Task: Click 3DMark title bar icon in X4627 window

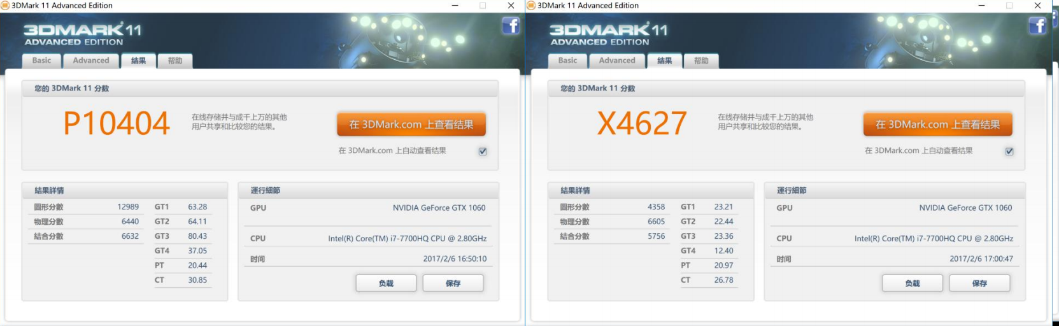Action: click(531, 6)
